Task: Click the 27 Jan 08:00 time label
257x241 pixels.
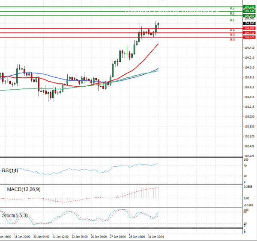Action: point(118,237)
